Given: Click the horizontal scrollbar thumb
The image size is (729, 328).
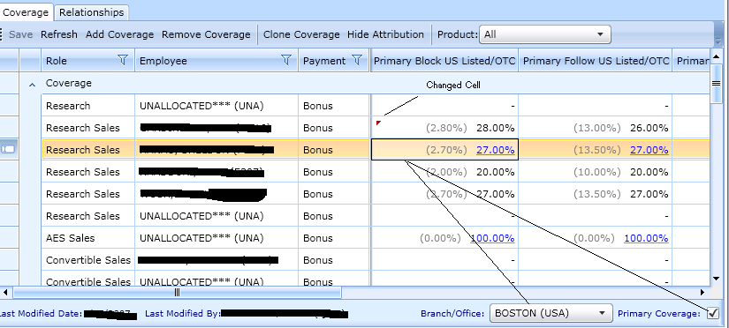Looking at the screenshot, I should [x=177, y=292].
